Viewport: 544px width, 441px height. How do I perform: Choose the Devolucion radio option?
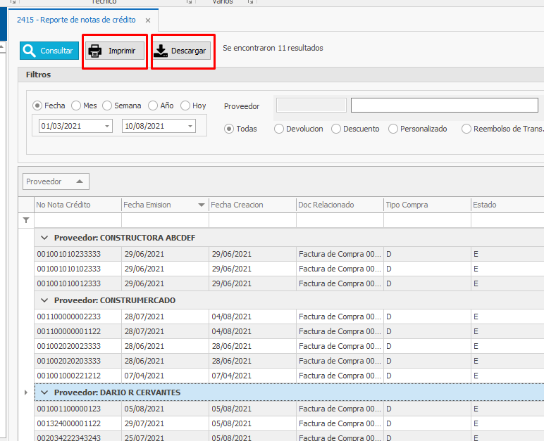point(279,129)
